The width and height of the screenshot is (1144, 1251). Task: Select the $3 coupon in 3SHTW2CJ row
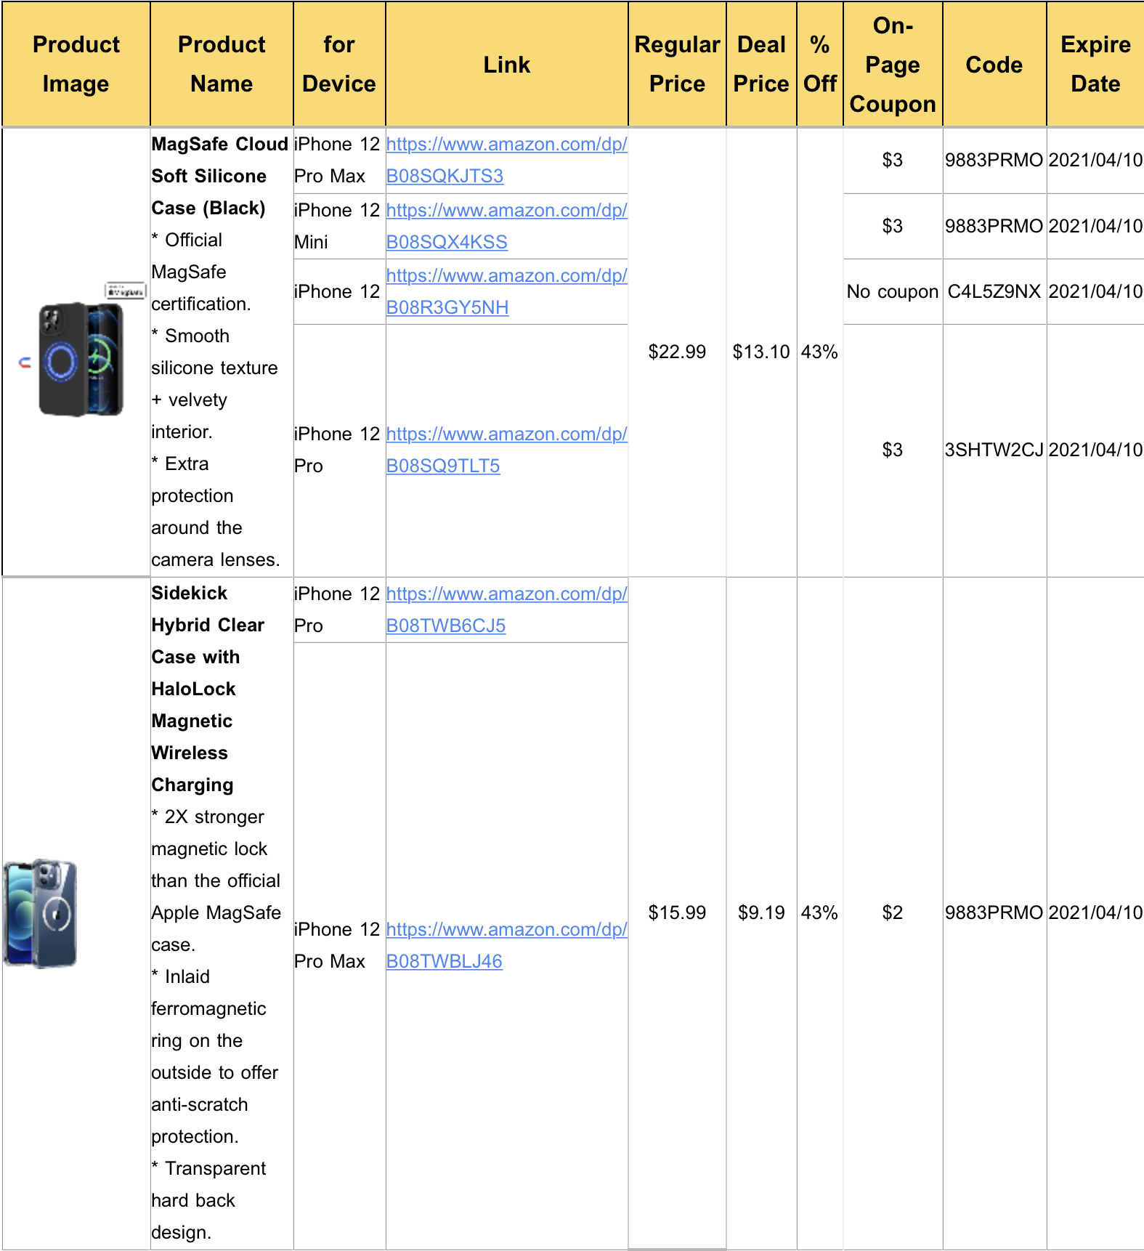[893, 450]
